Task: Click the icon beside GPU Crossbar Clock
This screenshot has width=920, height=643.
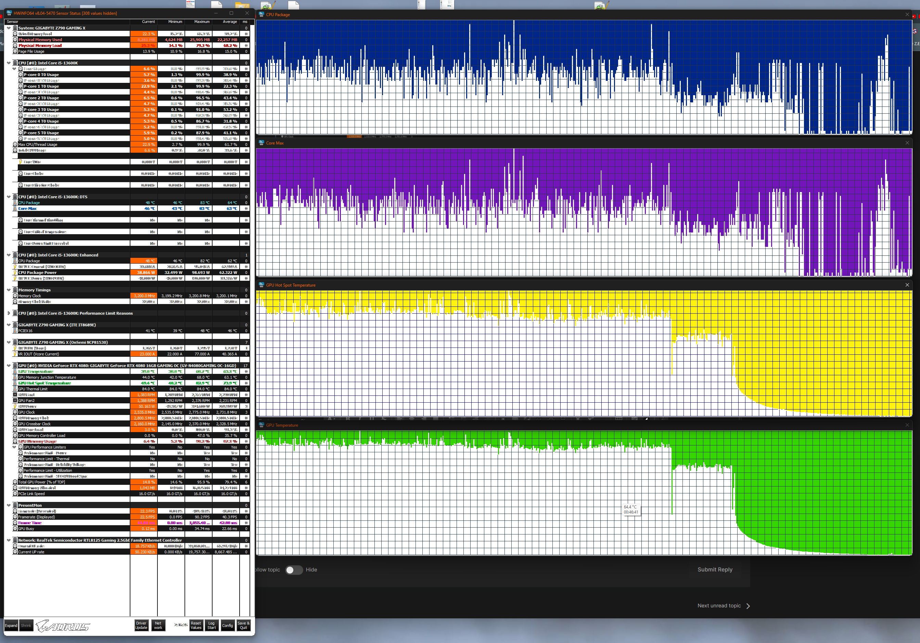Action: 15,424
